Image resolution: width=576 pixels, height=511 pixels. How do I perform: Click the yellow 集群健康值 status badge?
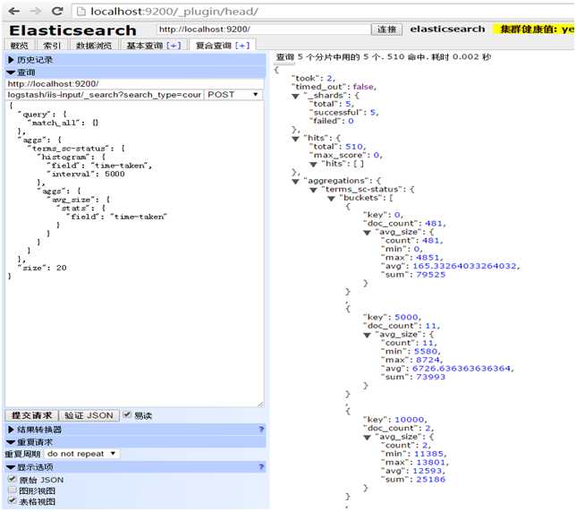[x=535, y=29]
